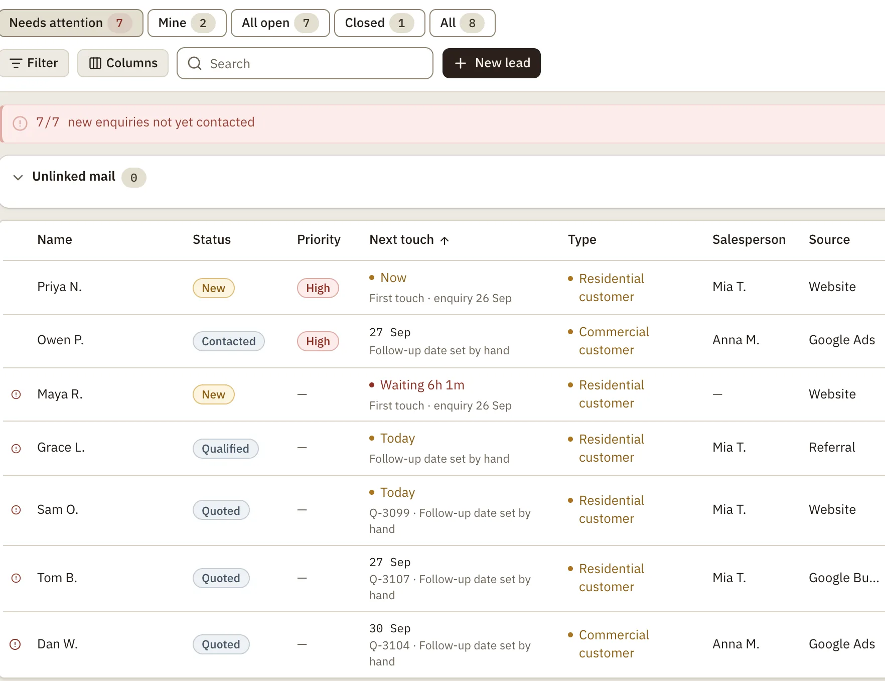Open lead Owen P.

point(60,340)
